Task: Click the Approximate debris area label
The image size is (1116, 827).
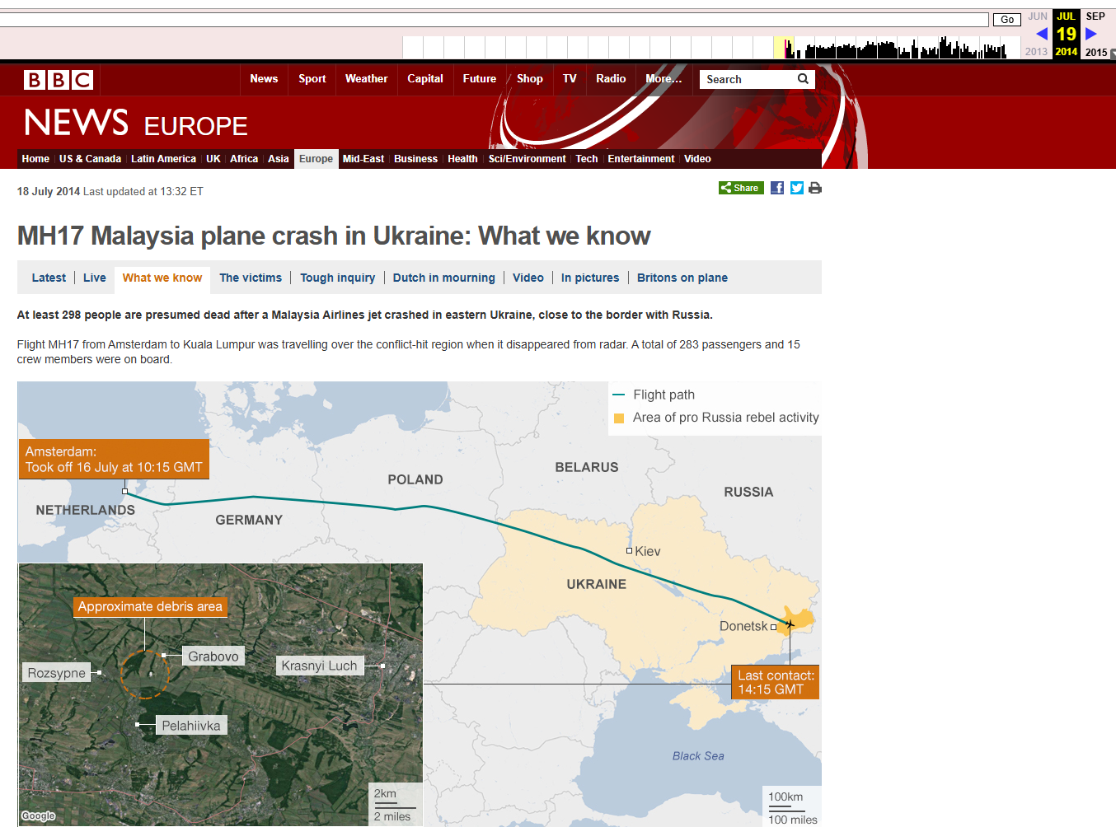Action: tap(150, 606)
